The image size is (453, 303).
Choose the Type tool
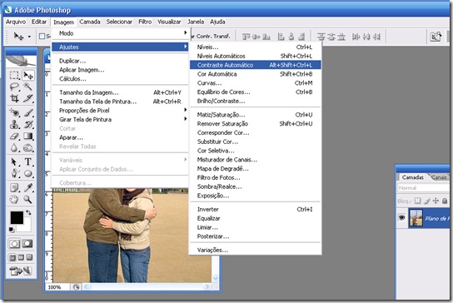click(x=28, y=161)
